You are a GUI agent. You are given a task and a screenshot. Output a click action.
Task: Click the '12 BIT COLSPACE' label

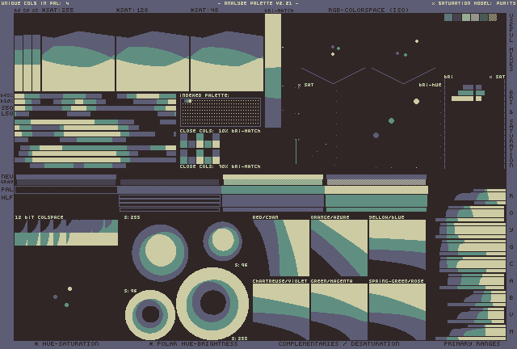tap(39, 217)
